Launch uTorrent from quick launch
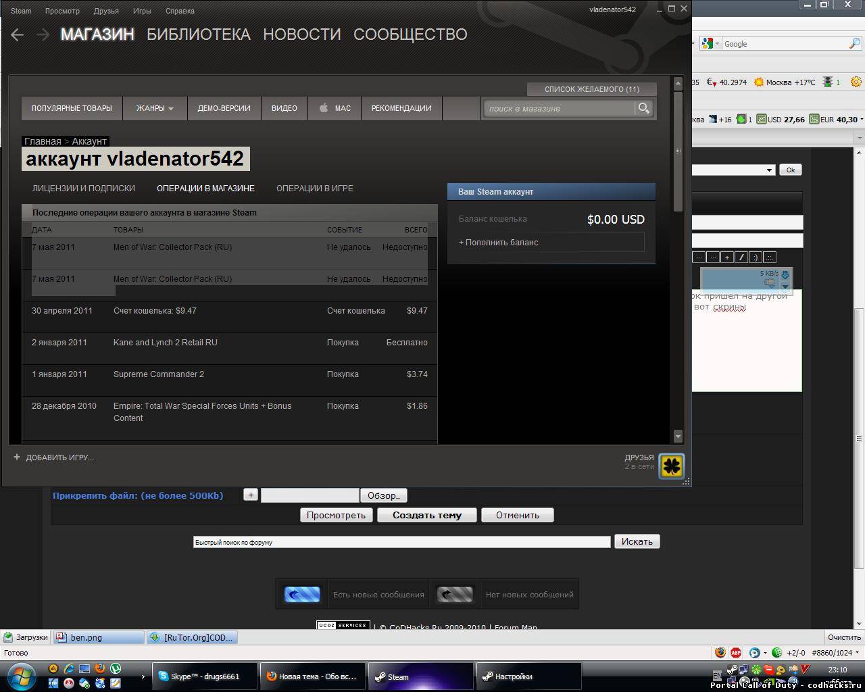 click(115, 669)
